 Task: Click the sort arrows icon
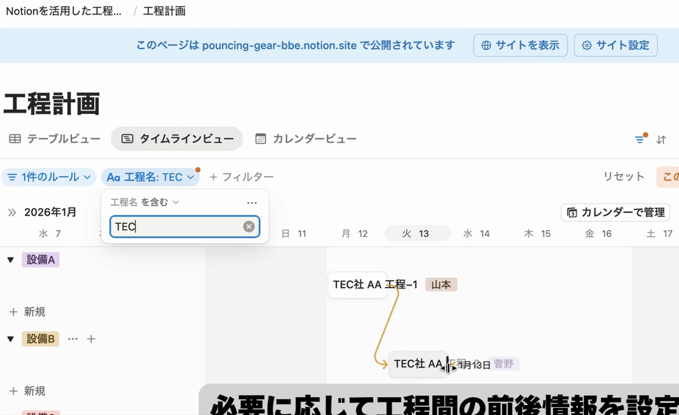click(661, 140)
